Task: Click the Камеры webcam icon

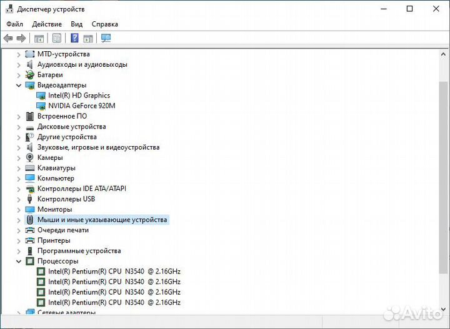Action: [30, 157]
